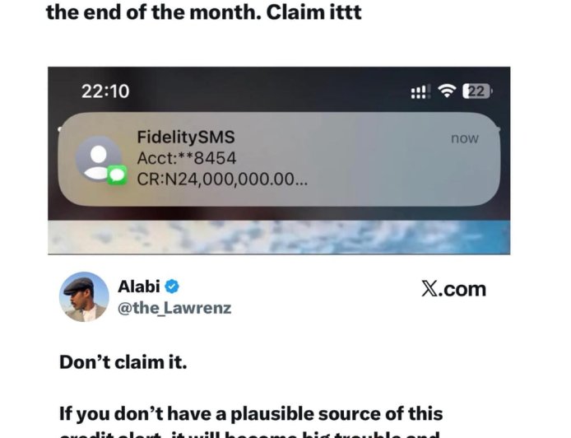Open the @the_Lawrenz handle

pos(174,308)
